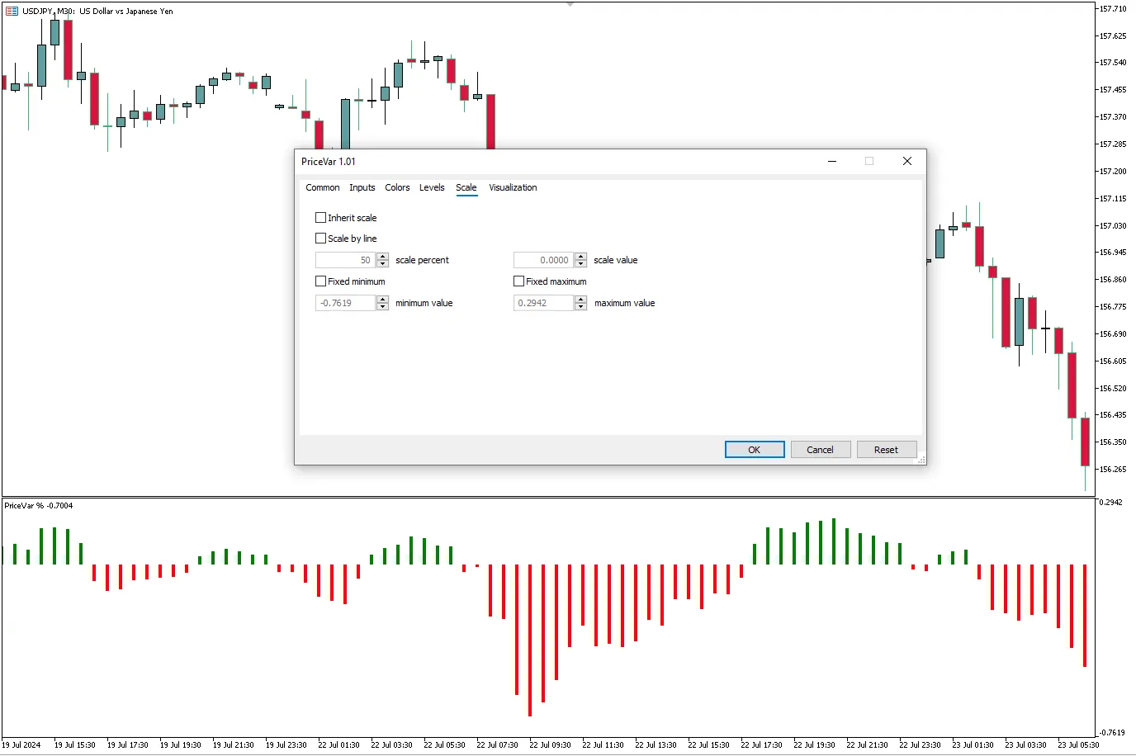Increase the maximum value with up arrow

[x=580, y=300]
